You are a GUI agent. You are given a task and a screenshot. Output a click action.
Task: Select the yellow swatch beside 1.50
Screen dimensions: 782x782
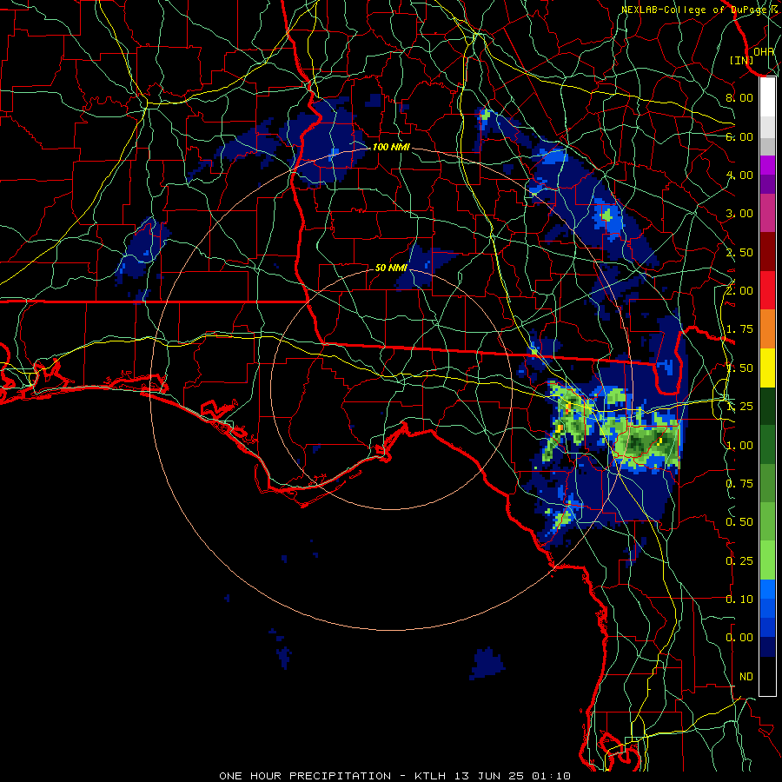767,368
